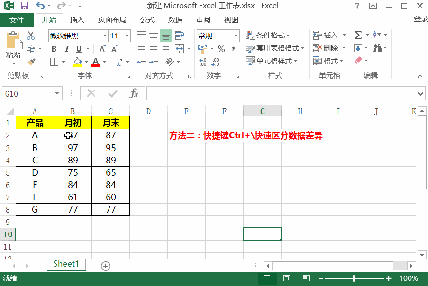This screenshot has width=428, height=286.
Task: Undo the last action
Action: [40, 6]
